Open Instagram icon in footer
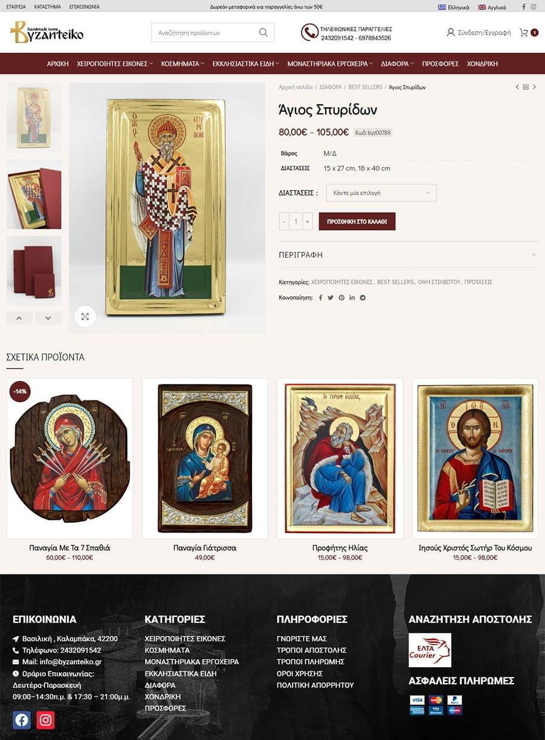The width and height of the screenshot is (545, 740). tap(45, 720)
